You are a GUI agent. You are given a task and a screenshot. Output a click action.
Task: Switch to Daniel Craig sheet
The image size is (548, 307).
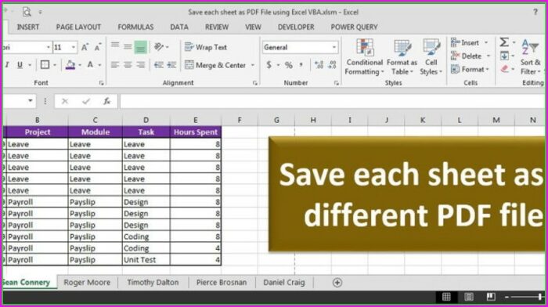(x=283, y=282)
